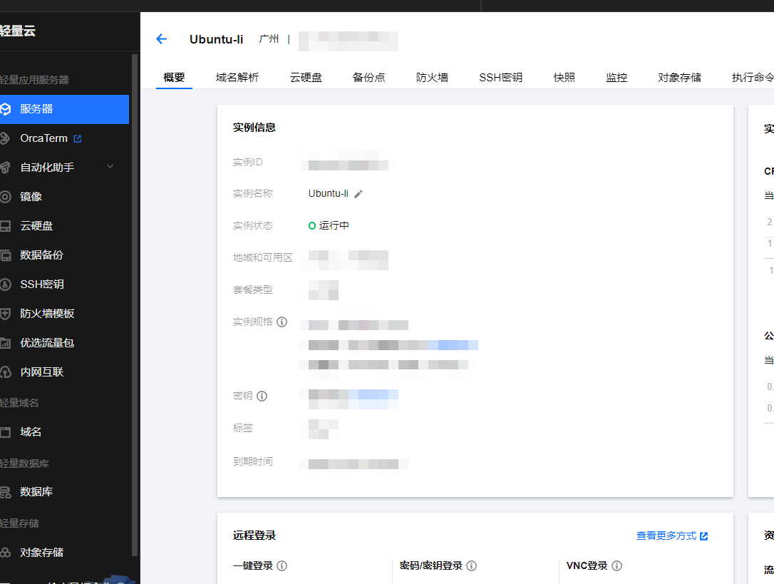Viewport: 774px width, 584px height.
Task: Open the 监控 tab
Action: 616,77
